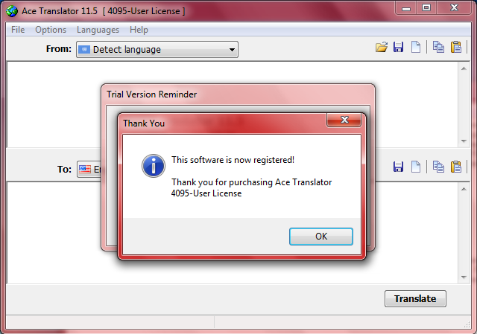
Task: Paste into source box via clipboard icon
Action: tap(455, 48)
